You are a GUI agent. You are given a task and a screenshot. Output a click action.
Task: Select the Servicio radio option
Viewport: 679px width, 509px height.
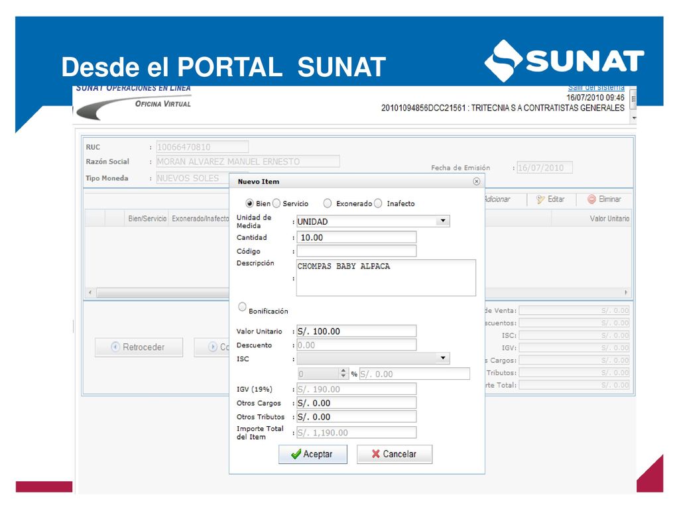click(x=277, y=203)
